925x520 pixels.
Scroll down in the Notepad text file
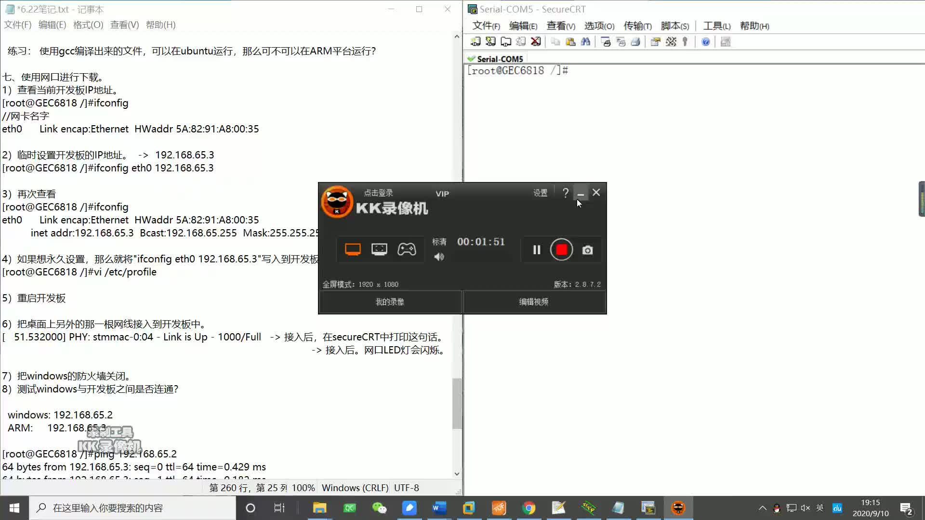[x=456, y=474]
